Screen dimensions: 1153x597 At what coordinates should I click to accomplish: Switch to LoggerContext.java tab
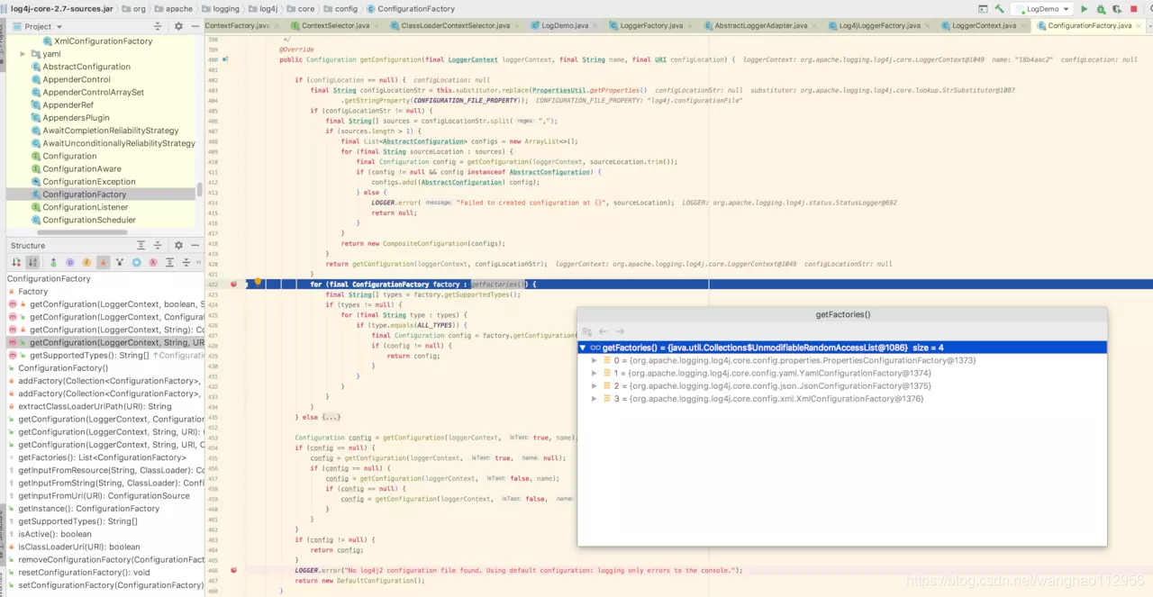point(984,25)
